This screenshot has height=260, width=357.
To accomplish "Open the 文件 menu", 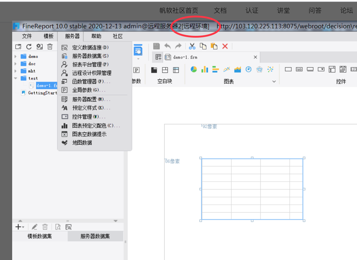I will pos(27,36).
